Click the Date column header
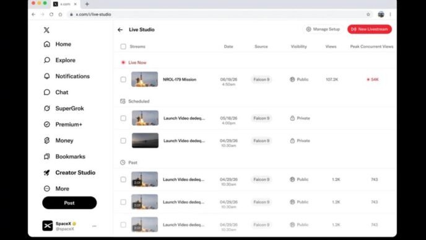The height and width of the screenshot is (240, 426). (x=228, y=47)
